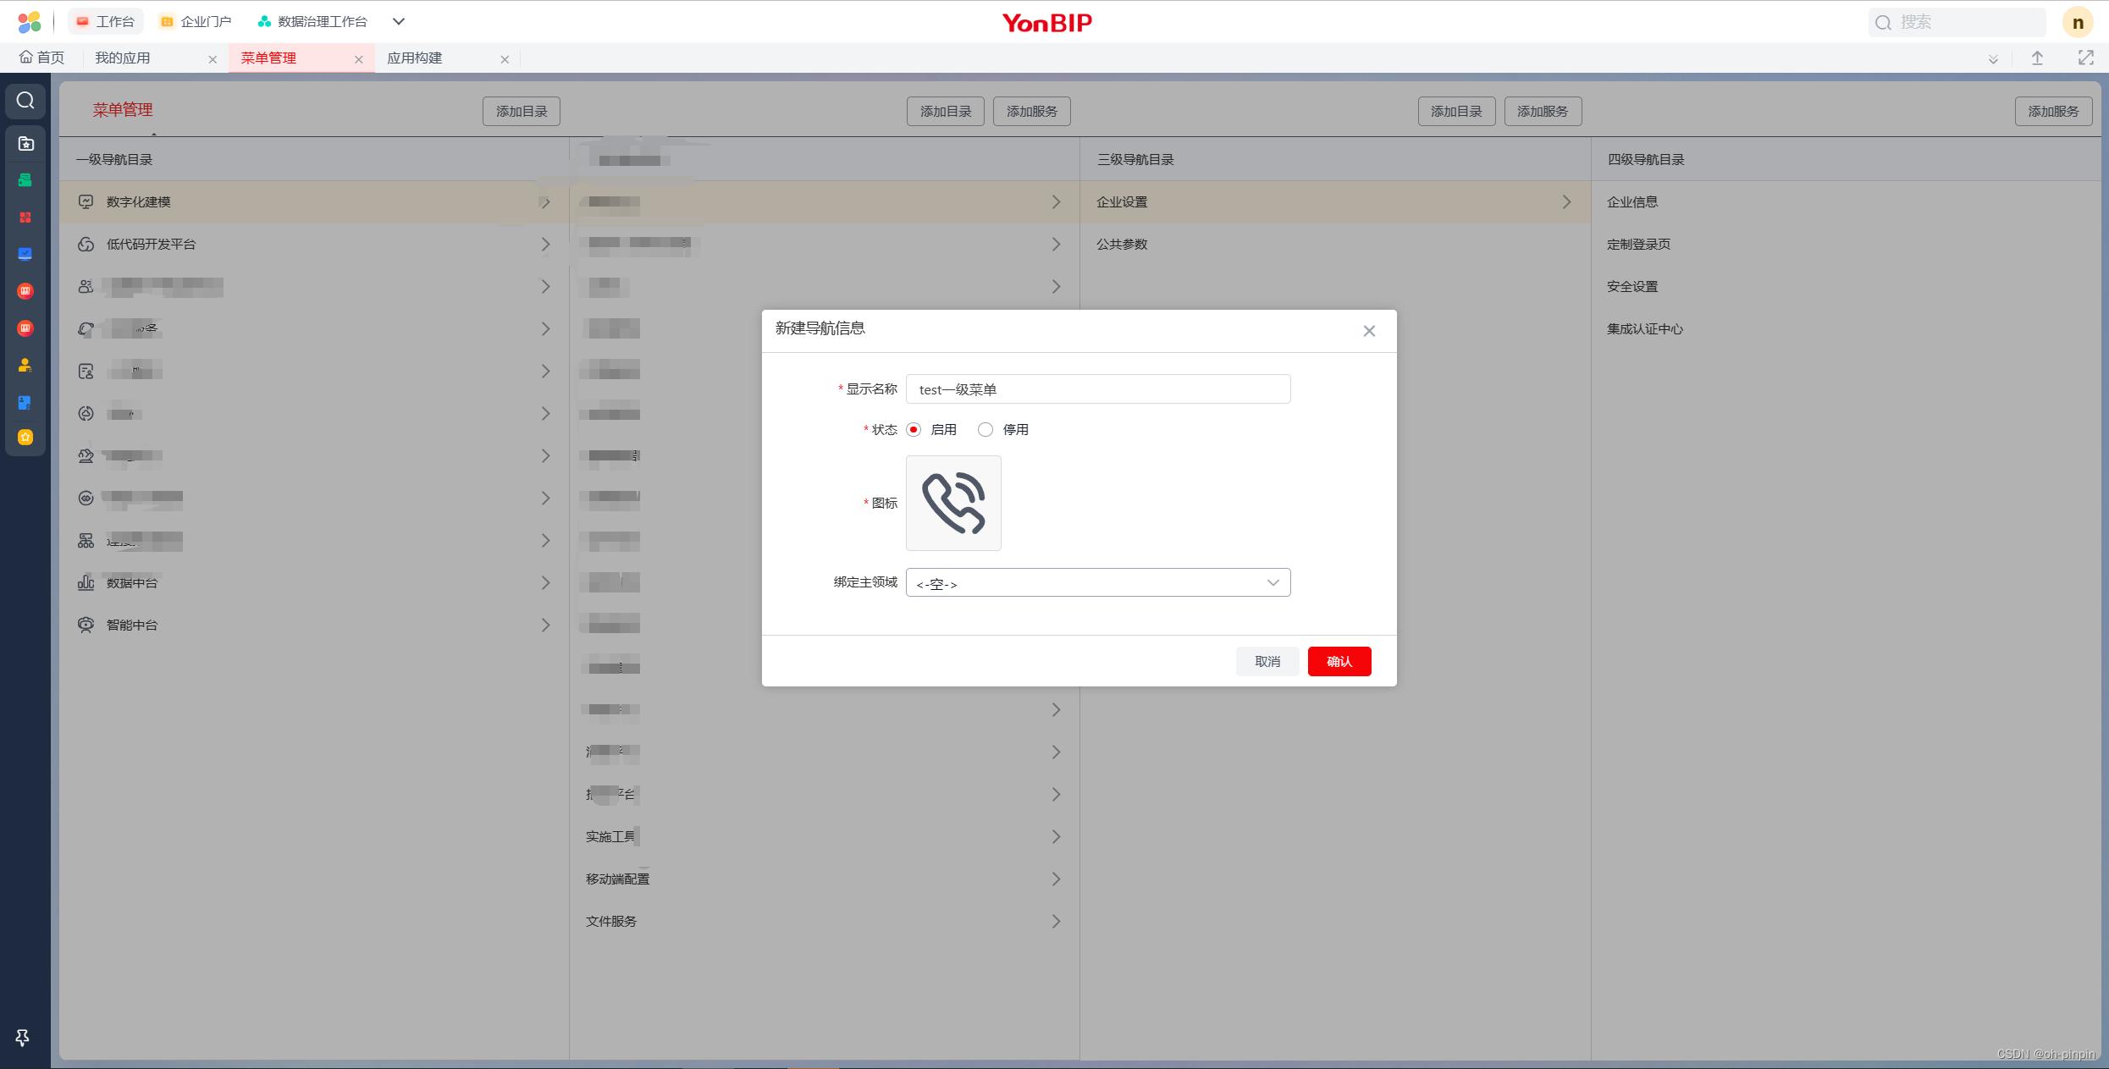The image size is (2109, 1069).
Task: Select the 数字化建模 menu icon in first column
Action: point(86,201)
